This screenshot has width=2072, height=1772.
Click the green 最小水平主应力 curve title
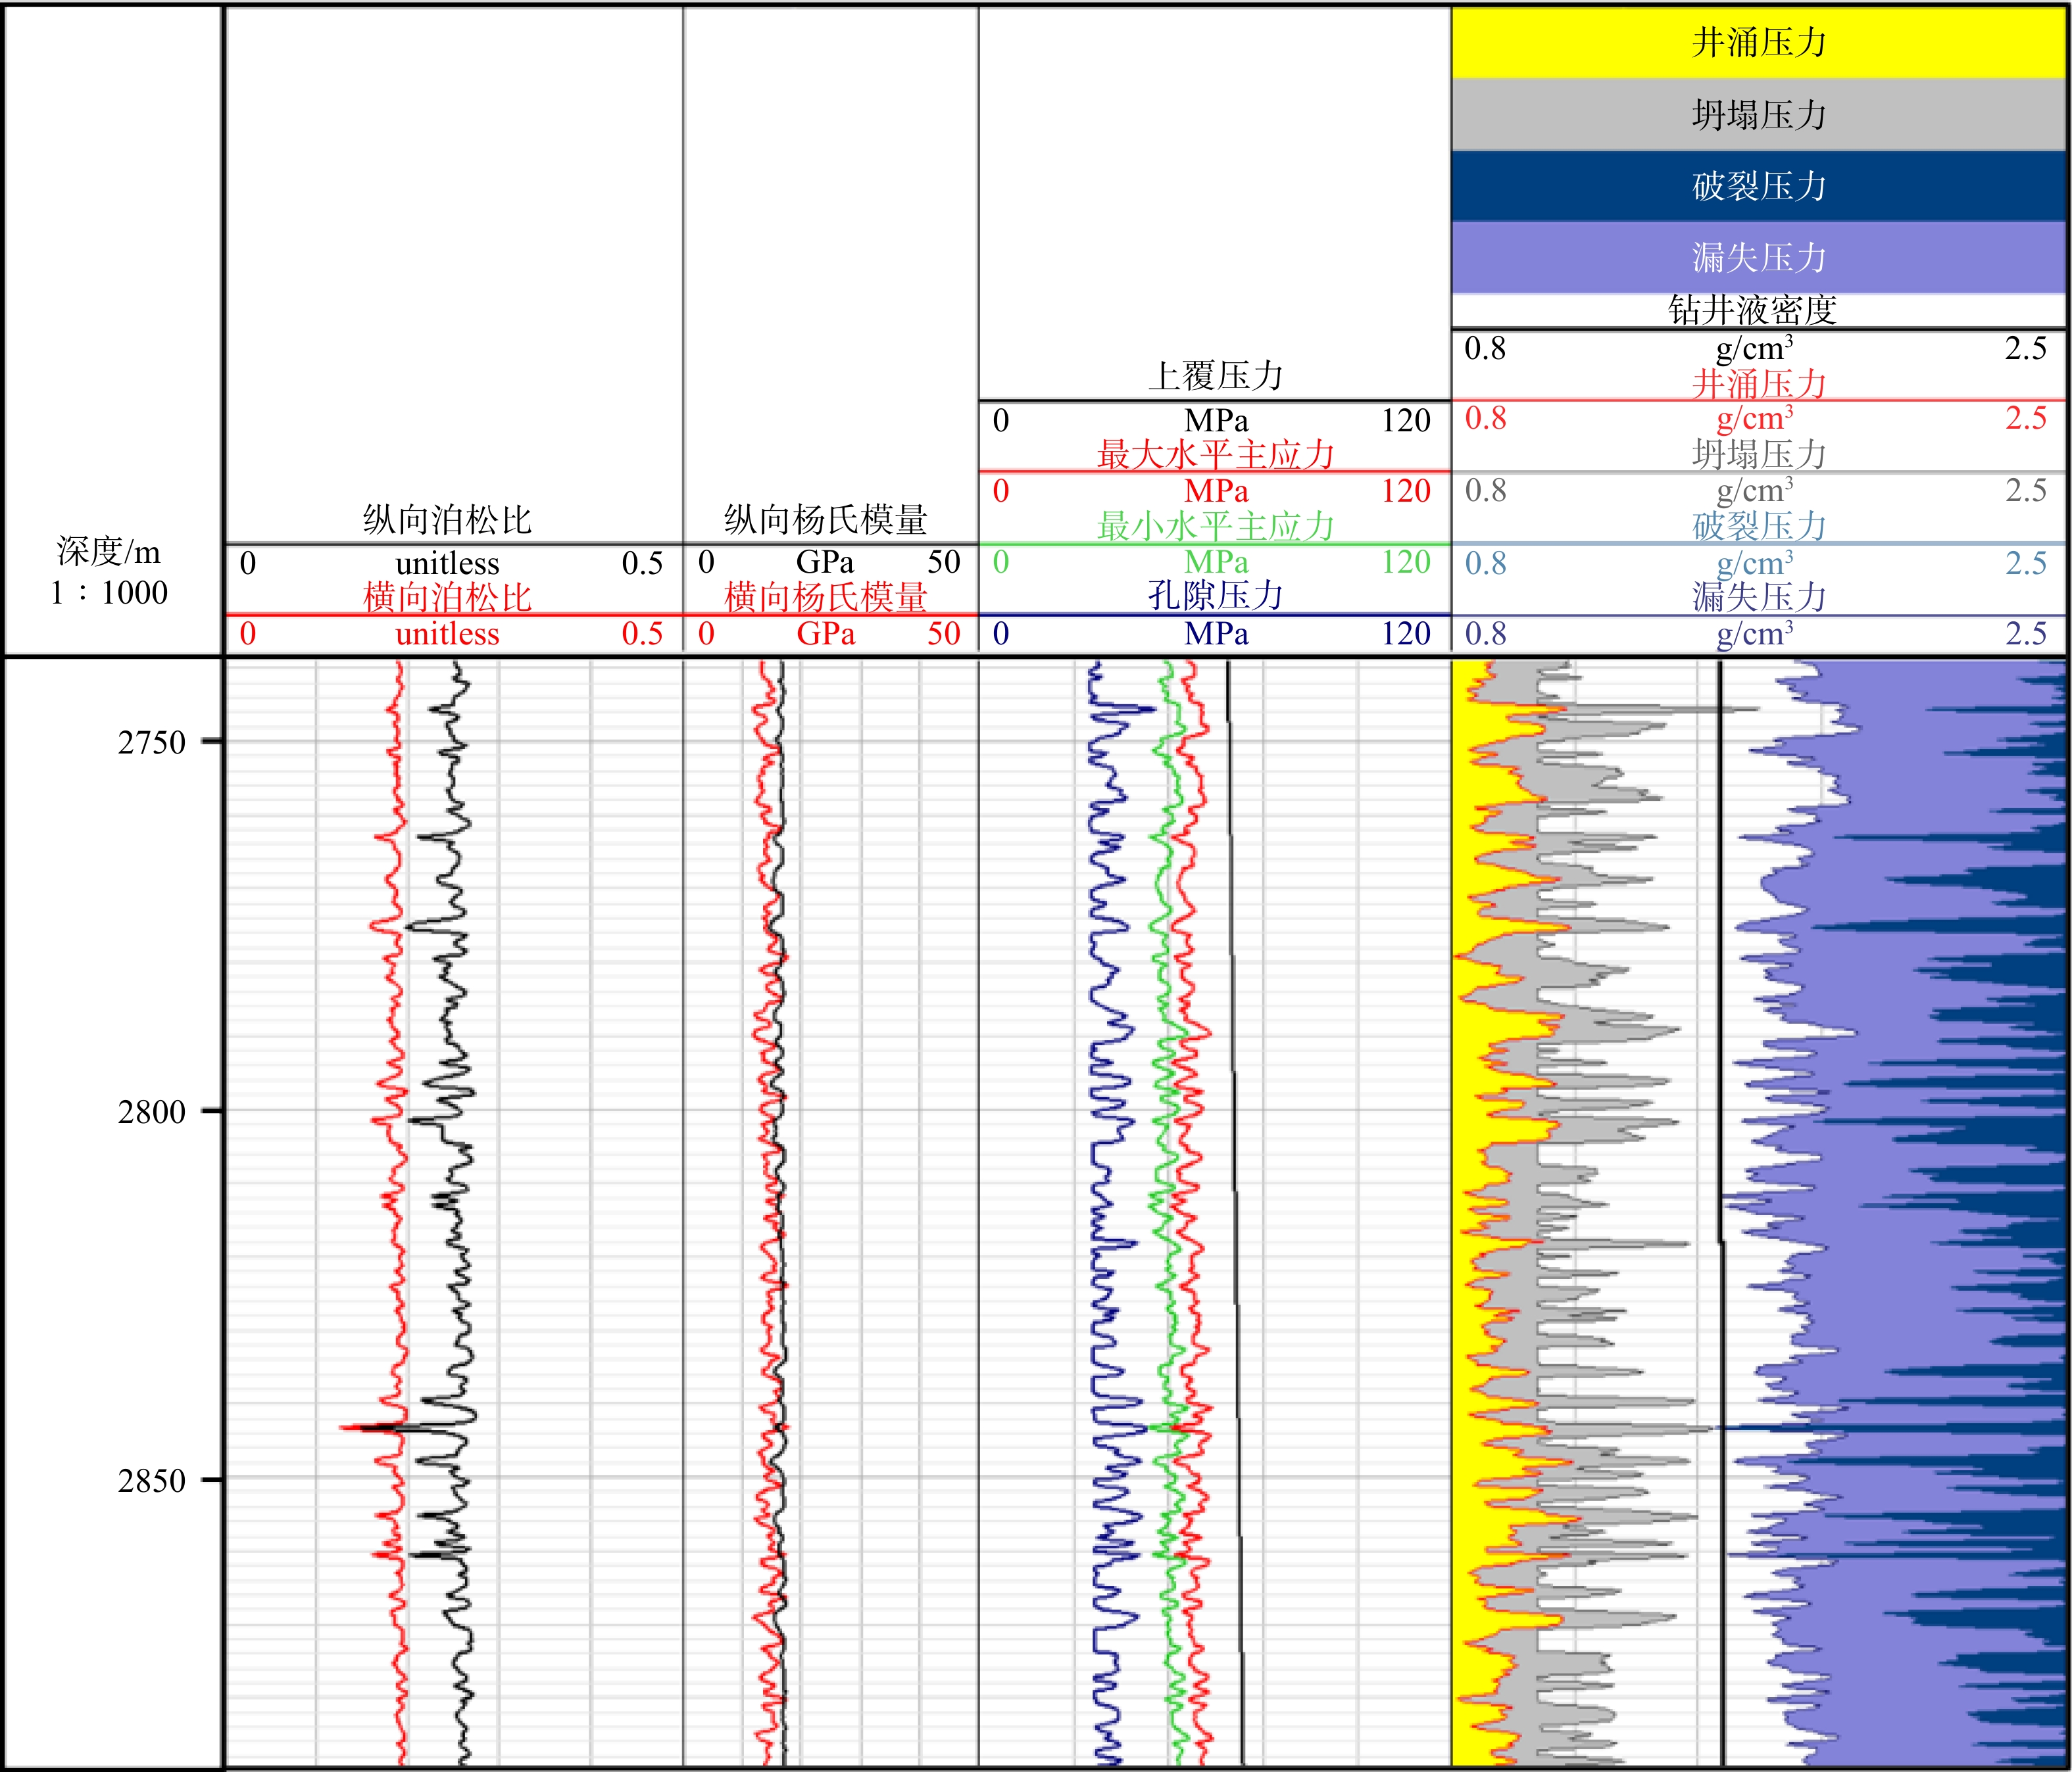[1215, 526]
